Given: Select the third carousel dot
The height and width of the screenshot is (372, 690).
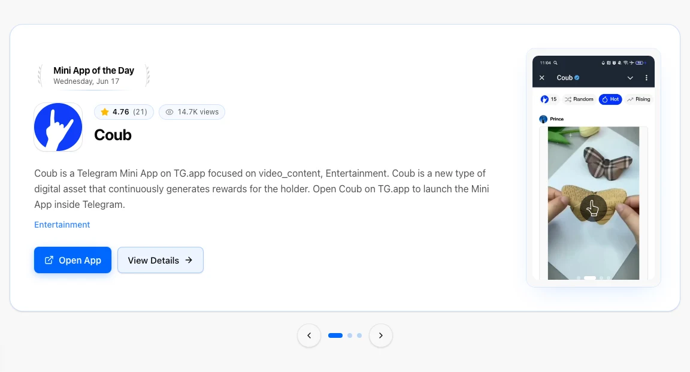Looking at the screenshot, I should [x=359, y=335].
